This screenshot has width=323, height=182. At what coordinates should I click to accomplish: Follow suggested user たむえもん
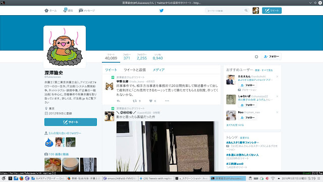[247, 85]
